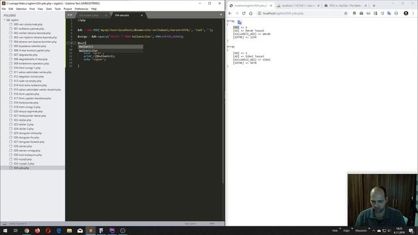Screen dimensions: 418x235
Task: Open the Windows Start menu
Action: pyautogui.click(x=5, y=230)
